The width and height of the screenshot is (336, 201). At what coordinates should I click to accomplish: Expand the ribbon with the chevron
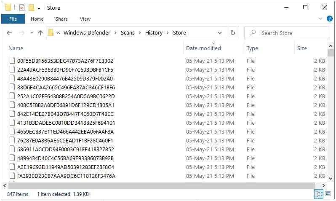[320, 19]
